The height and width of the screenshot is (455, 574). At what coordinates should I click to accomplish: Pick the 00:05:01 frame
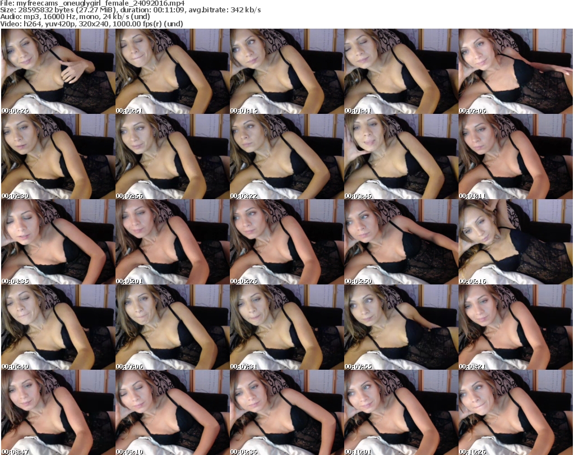[173, 242]
